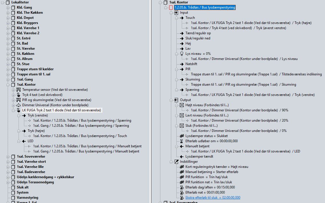Collapse the Input section in right tree
The width and height of the screenshot is (325, 203).
(x=171, y=13)
